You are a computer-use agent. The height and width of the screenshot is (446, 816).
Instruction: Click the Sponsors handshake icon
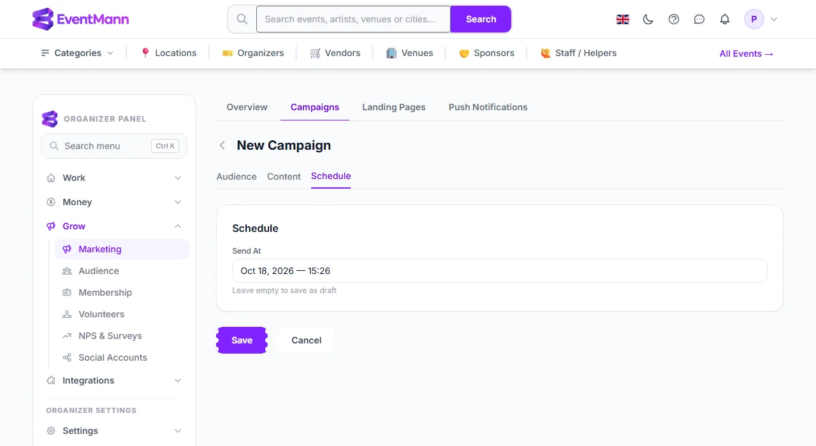point(465,53)
